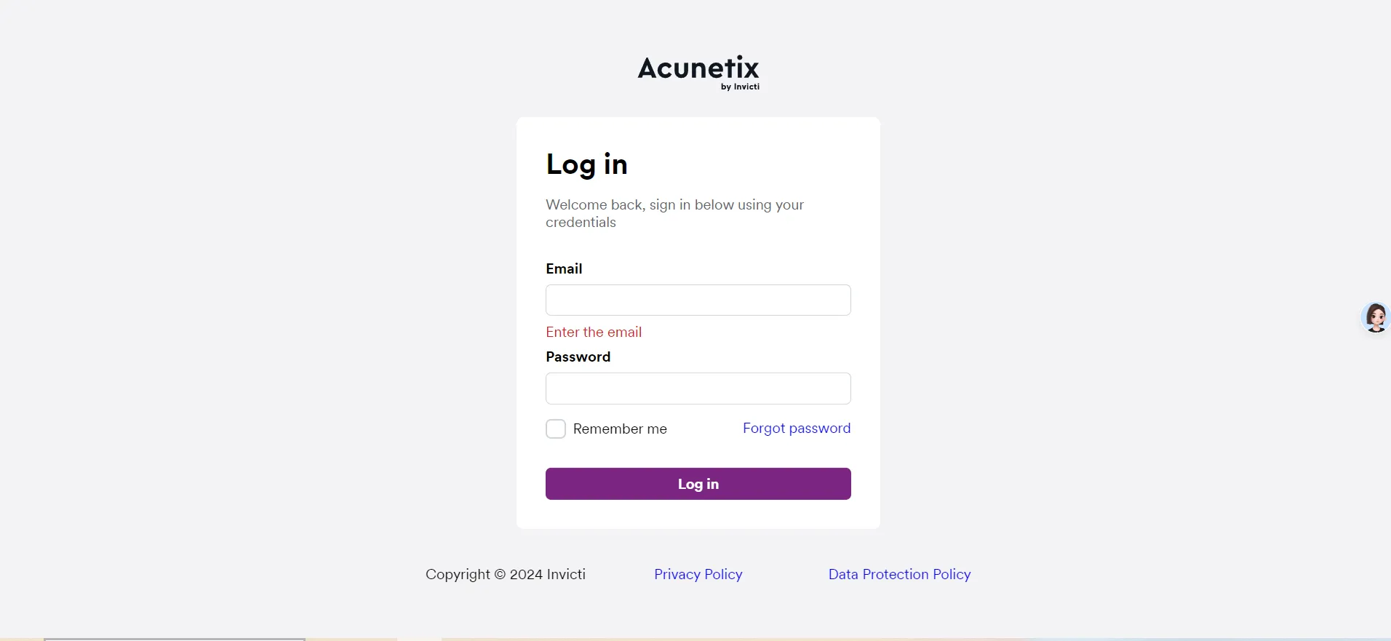Focus the Password input field
1391x641 pixels.
pyautogui.click(x=698, y=389)
